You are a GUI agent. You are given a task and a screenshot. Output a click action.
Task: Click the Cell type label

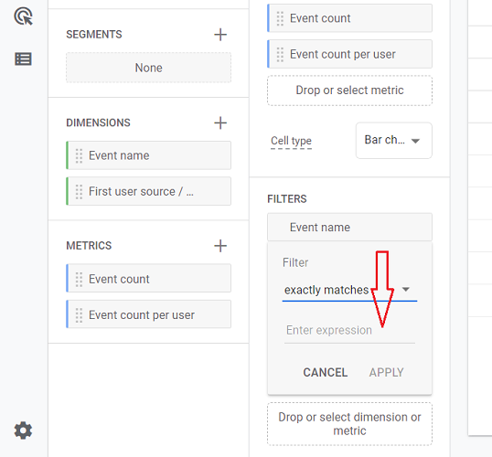click(x=291, y=141)
